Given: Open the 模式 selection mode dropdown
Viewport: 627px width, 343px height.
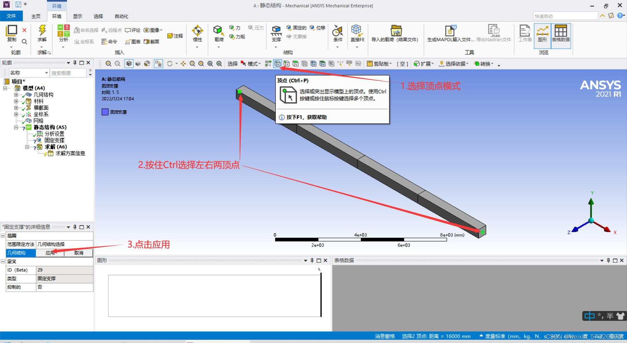Looking at the screenshot, I should pos(251,64).
